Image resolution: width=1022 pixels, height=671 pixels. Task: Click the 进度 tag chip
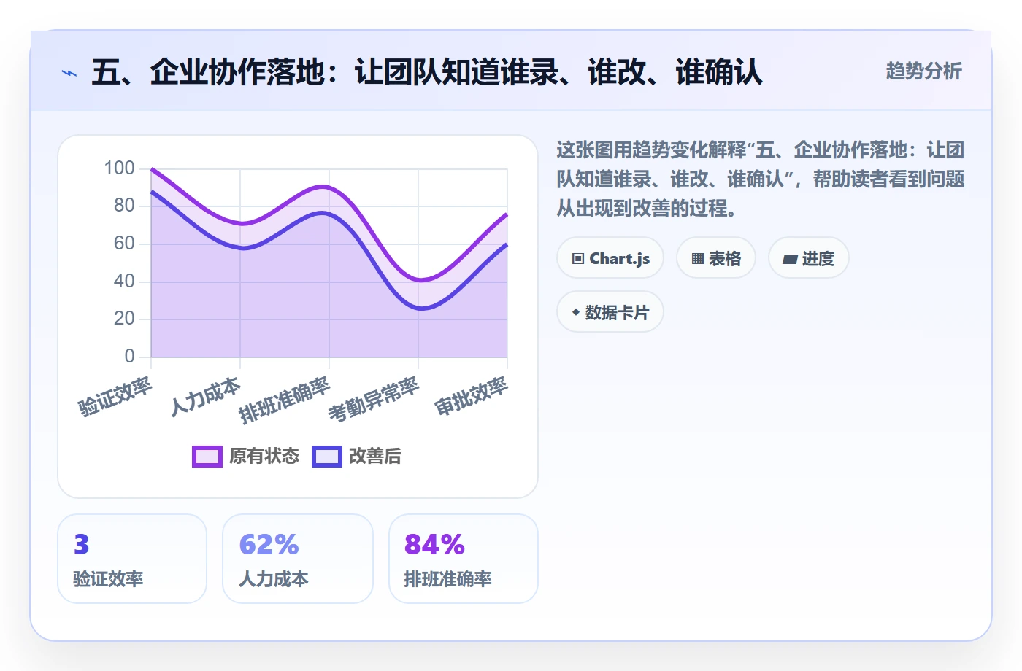(809, 258)
